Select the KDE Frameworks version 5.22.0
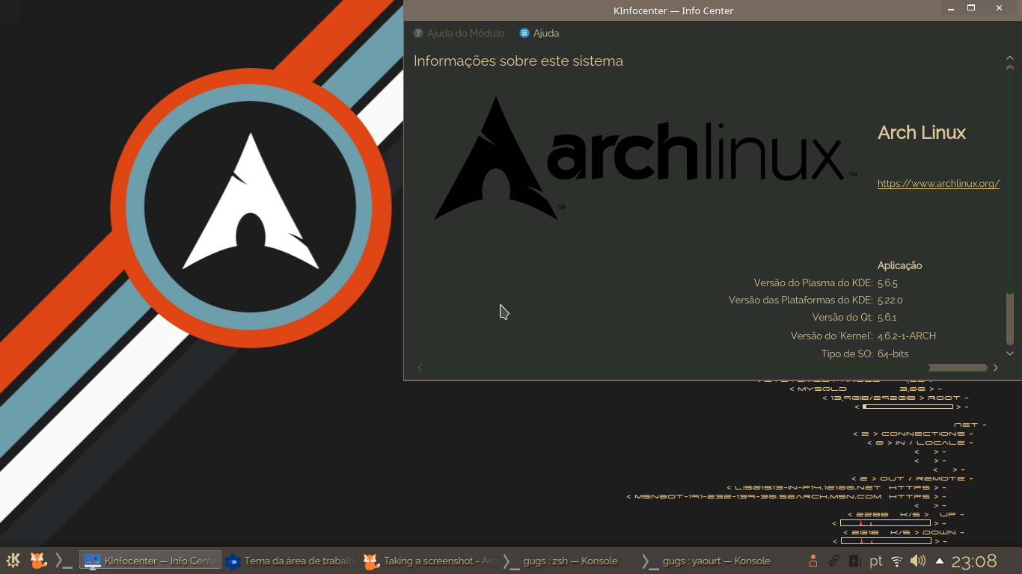1022x574 pixels. [890, 300]
